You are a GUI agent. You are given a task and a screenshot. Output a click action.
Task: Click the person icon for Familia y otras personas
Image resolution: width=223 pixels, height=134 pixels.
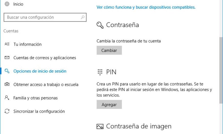tap(7, 98)
